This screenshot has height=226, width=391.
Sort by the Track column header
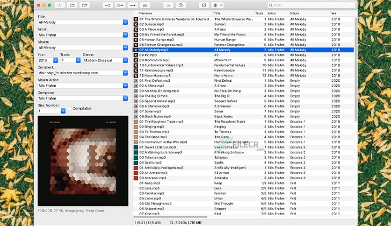[x=259, y=14]
